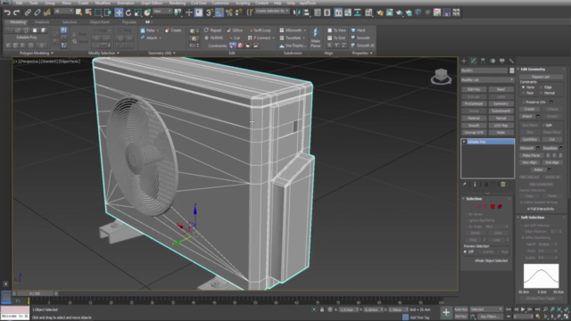Image resolution: width=571 pixels, height=321 pixels.
Task: Click the Pin Stack icon
Action: pos(464,185)
